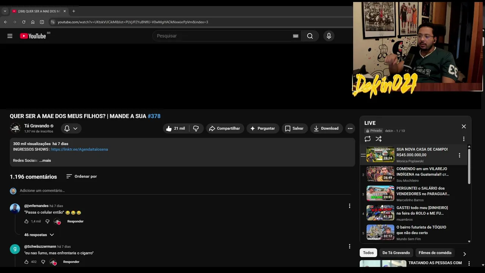Open the linktr.ee Agendaitalosena link
Screen dimensions: 485x273
(x=80, y=149)
